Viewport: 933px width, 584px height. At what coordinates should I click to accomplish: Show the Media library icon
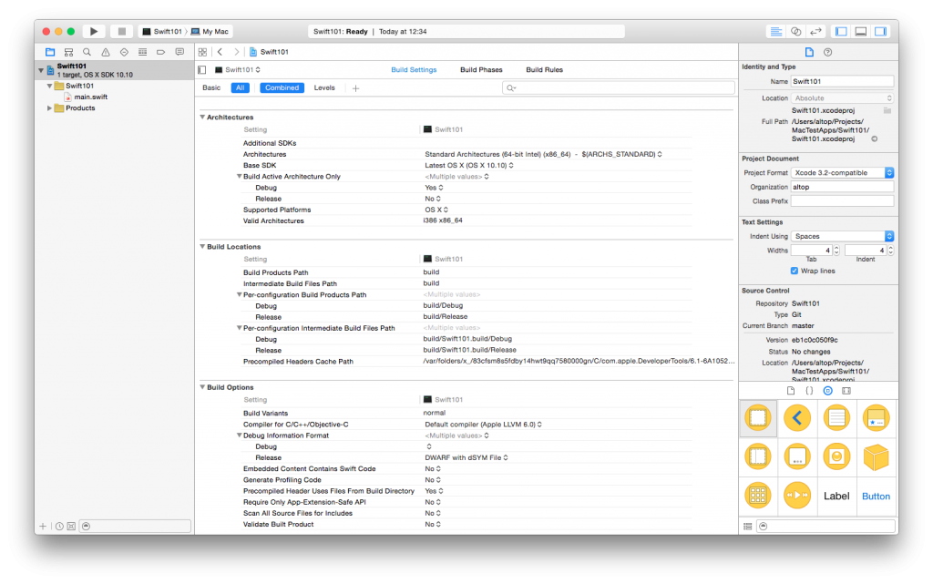tap(846, 391)
